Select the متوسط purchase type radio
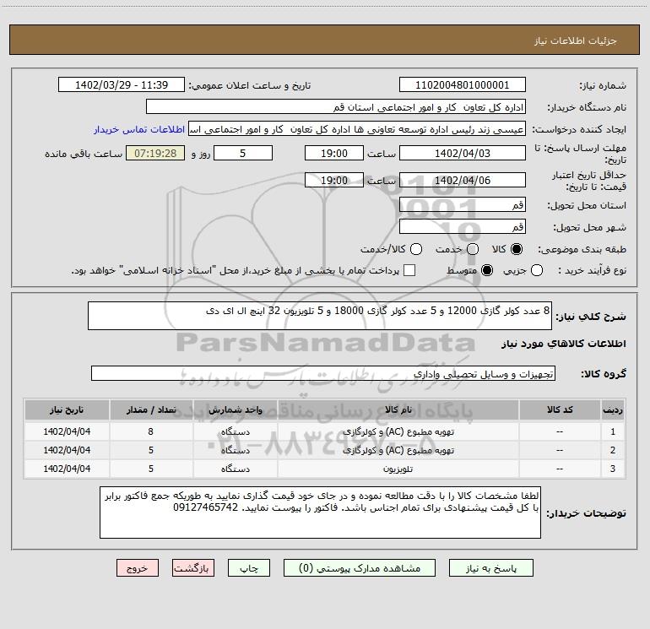The height and width of the screenshot is (629, 650). (x=487, y=271)
